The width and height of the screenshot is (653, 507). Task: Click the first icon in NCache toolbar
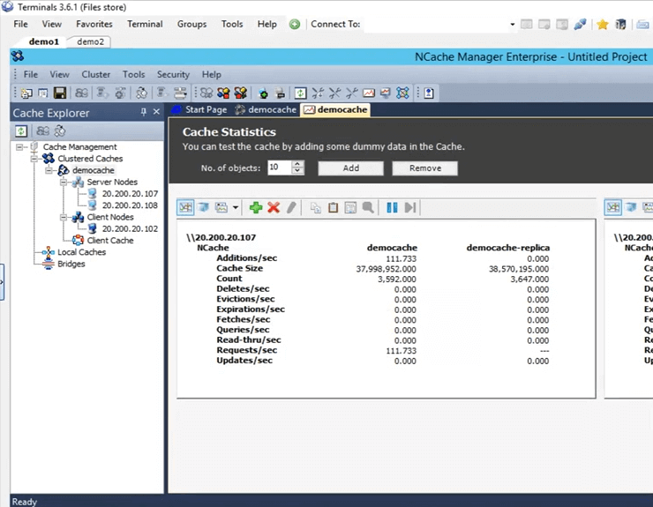(x=26, y=93)
